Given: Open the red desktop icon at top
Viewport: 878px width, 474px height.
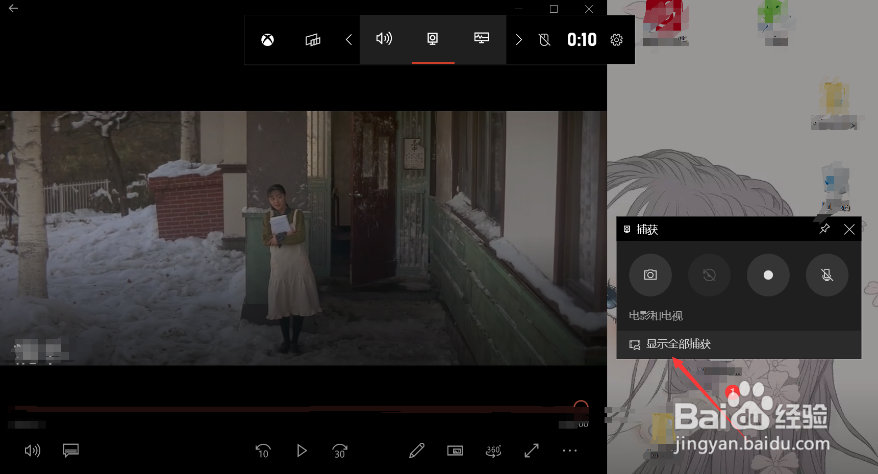Looking at the screenshot, I should coord(665,23).
